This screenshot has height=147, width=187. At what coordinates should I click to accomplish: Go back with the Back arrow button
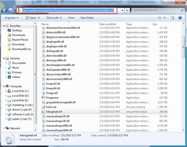tap(4, 10)
